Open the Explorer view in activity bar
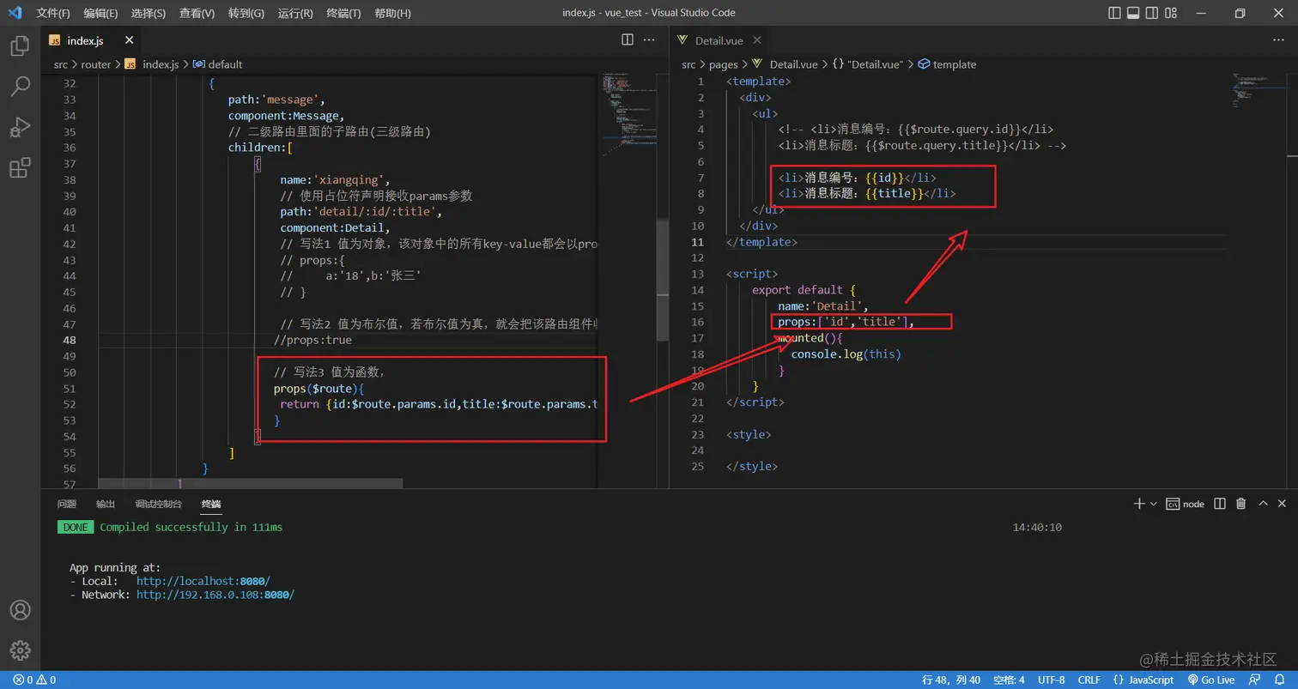 point(20,45)
